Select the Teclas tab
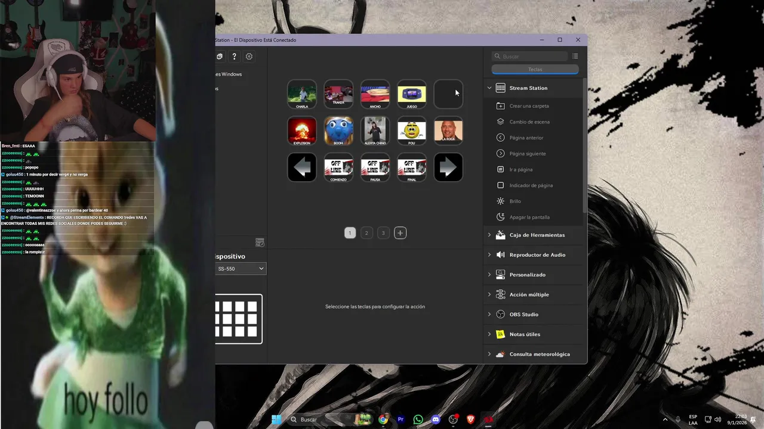Viewport: 764px width, 429px height. 535,69
